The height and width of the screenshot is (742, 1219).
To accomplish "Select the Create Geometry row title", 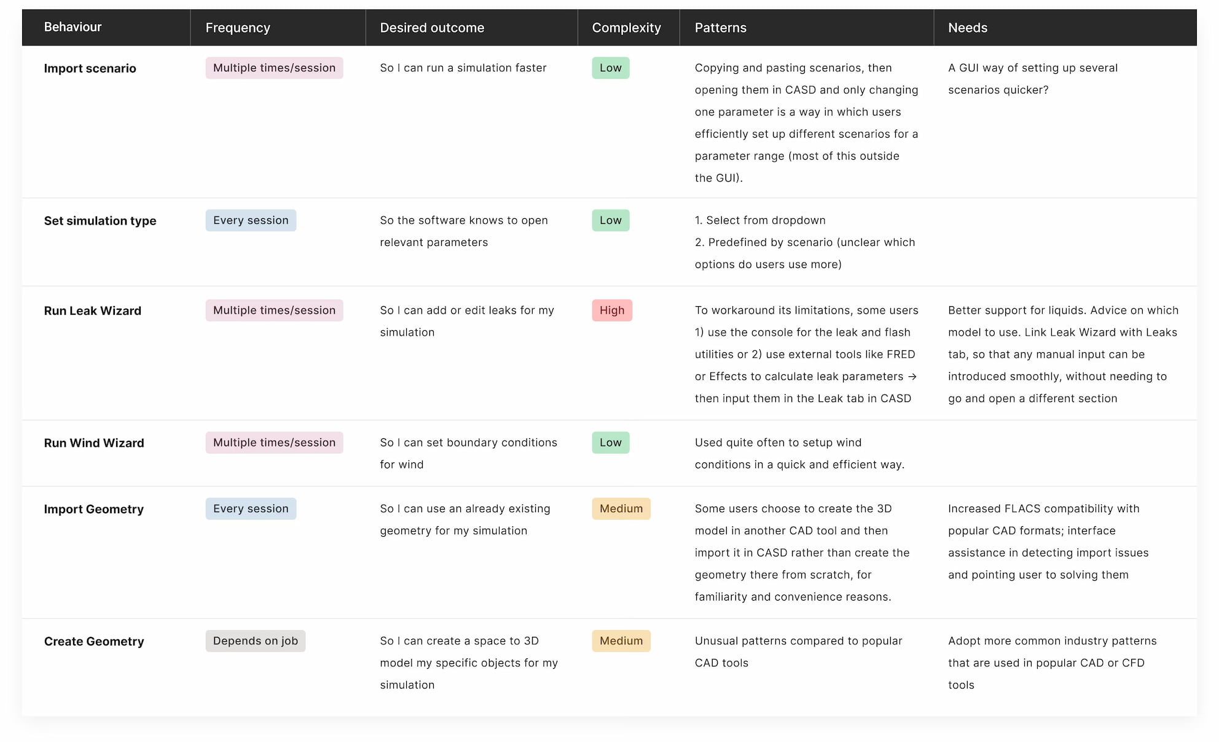I will coord(93,642).
